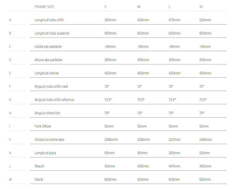
Task: Click the 'Distancia entre ejes' label
Action: 49,140
